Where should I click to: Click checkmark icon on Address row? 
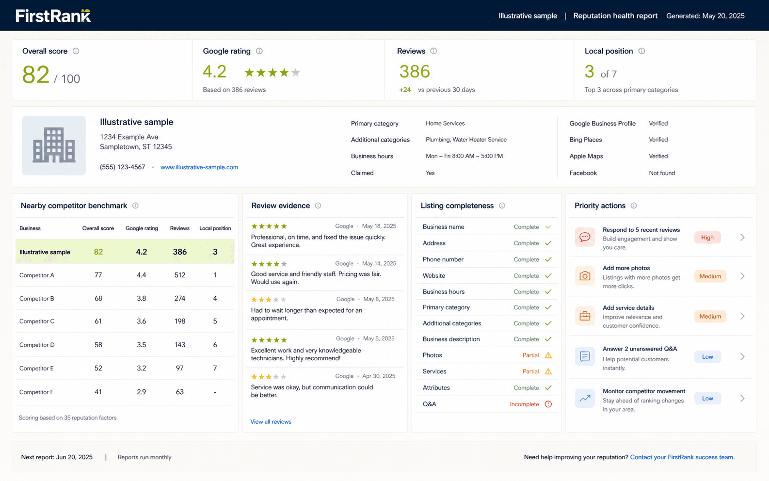(548, 243)
